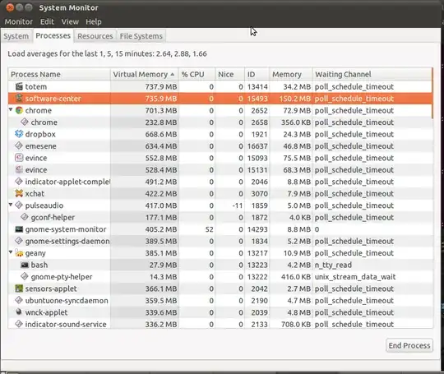Click the wnck-applet icon

click(19, 312)
